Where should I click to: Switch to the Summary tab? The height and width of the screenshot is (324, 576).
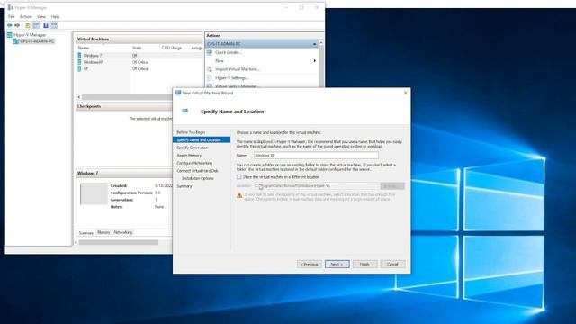coord(86,233)
